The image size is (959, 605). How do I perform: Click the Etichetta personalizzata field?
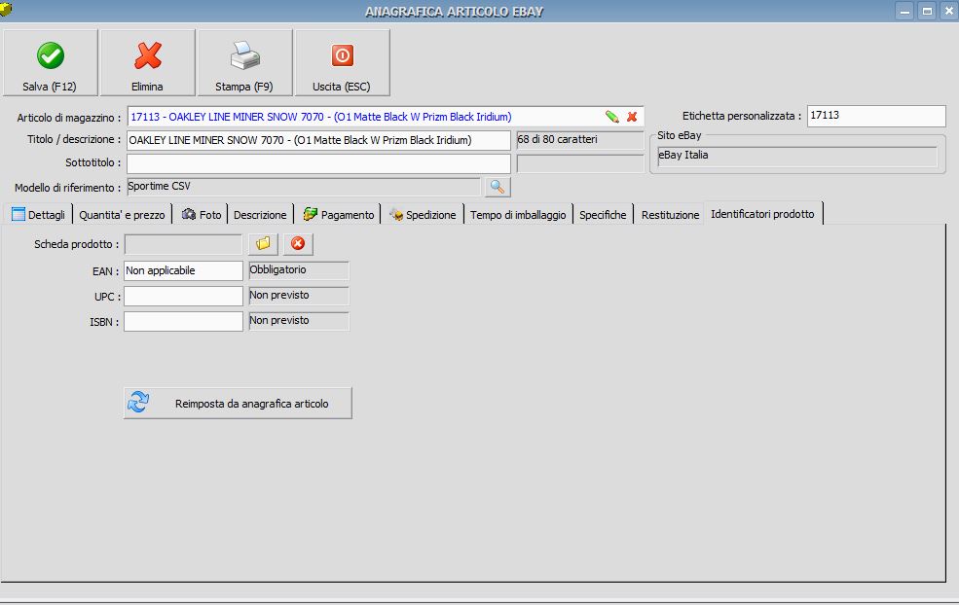pyautogui.click(x=876, y=116)
